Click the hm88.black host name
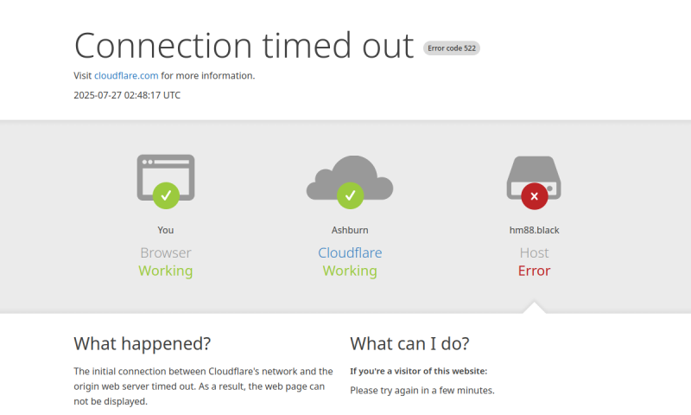Screen dimensions: 691x415 coord(534,230)
